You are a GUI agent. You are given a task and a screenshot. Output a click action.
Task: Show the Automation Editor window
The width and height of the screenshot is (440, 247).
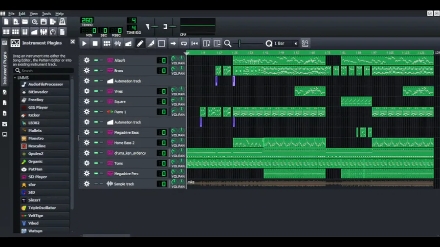(34, 32)
